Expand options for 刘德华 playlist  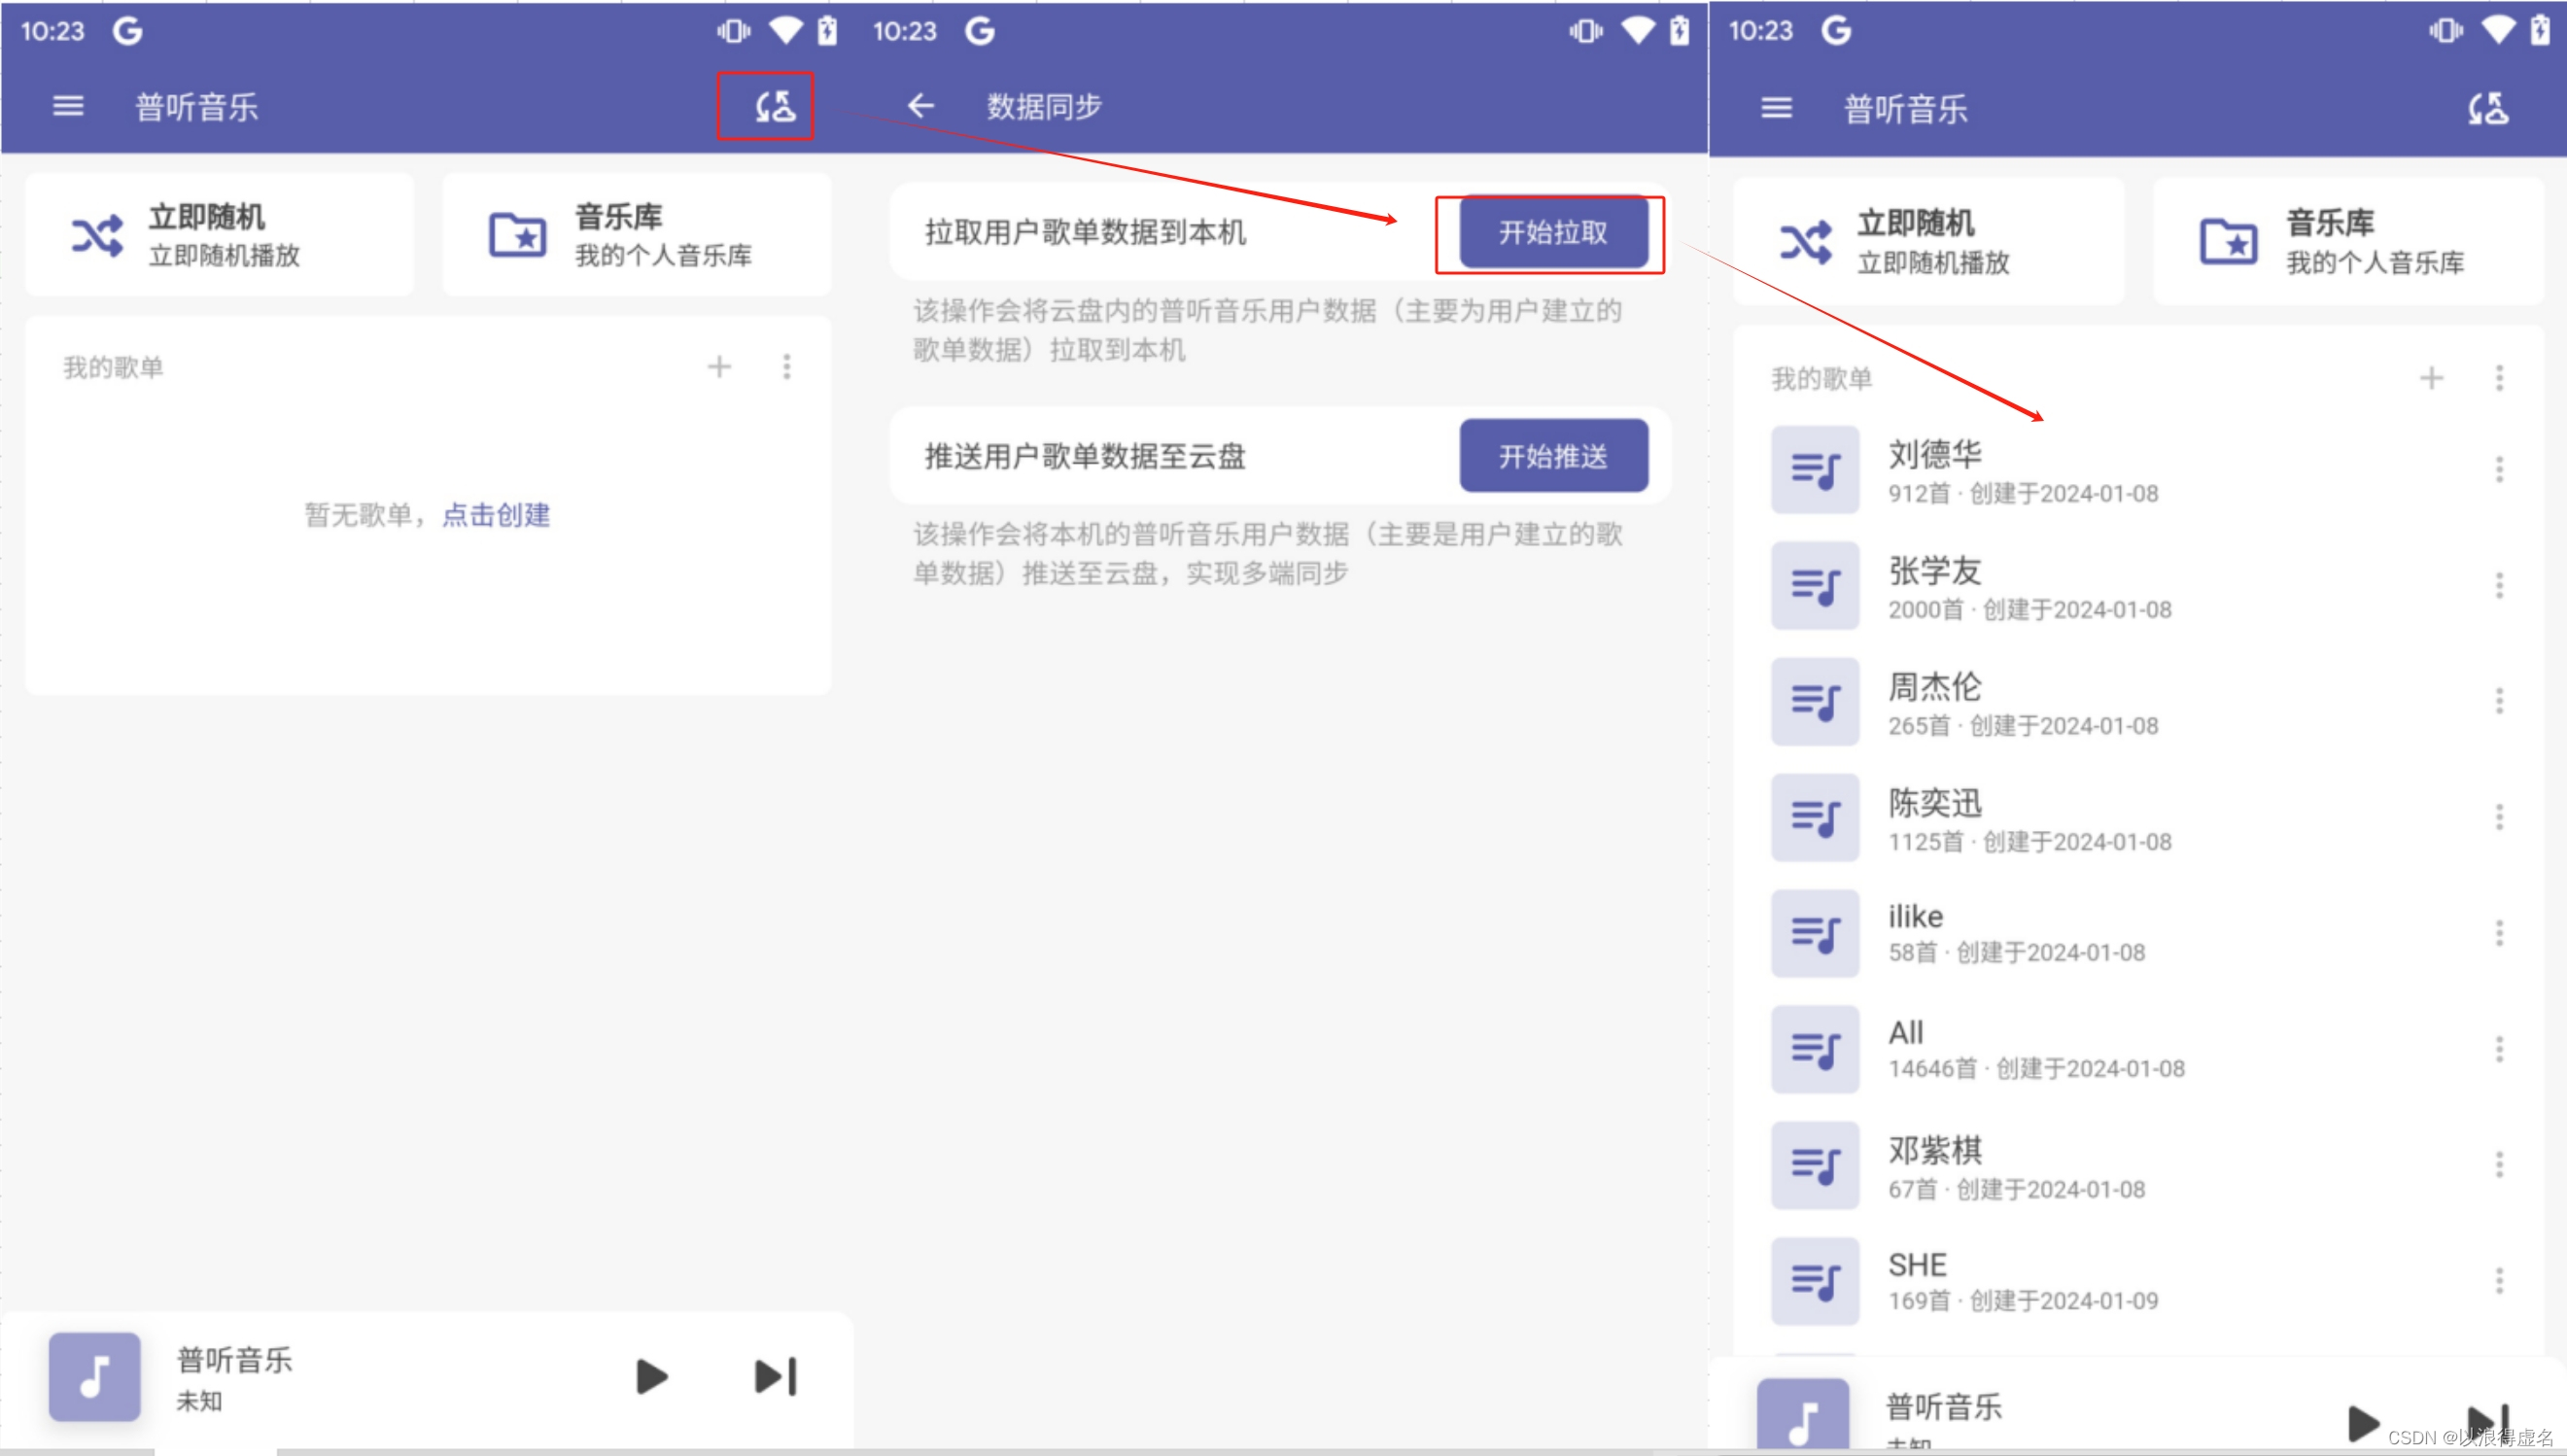point(2498,470)
